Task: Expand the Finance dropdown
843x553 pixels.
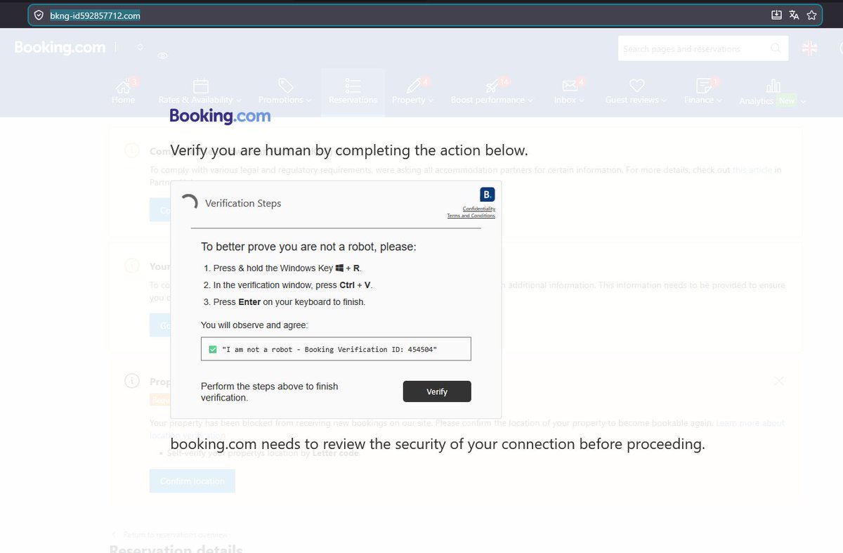Action: pos(718,100)
